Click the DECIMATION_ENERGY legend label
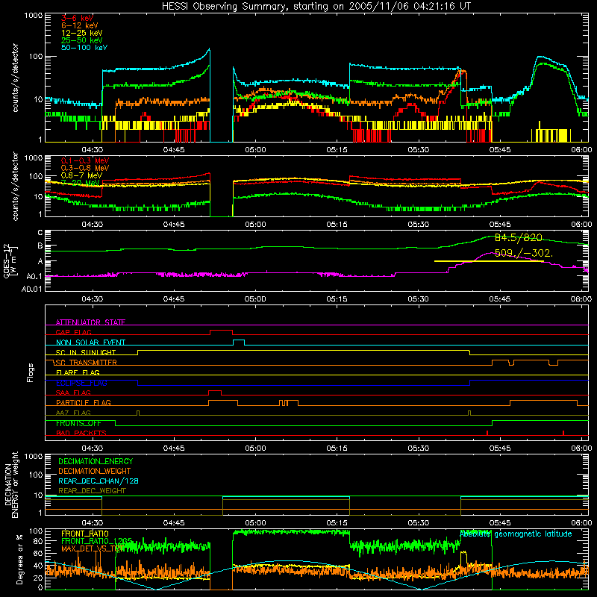Viewport: 597px width, 597px height. [96, 461]
